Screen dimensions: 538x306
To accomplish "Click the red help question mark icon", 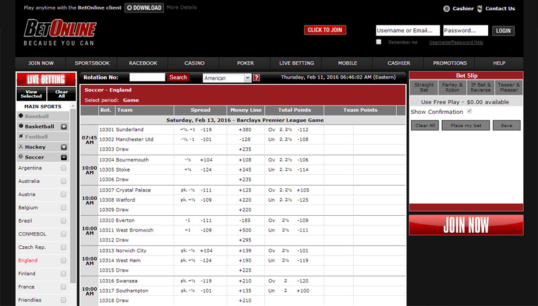I will pos(256,78).
